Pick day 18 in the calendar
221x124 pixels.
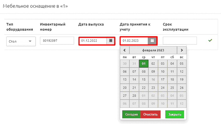[172, 80]
